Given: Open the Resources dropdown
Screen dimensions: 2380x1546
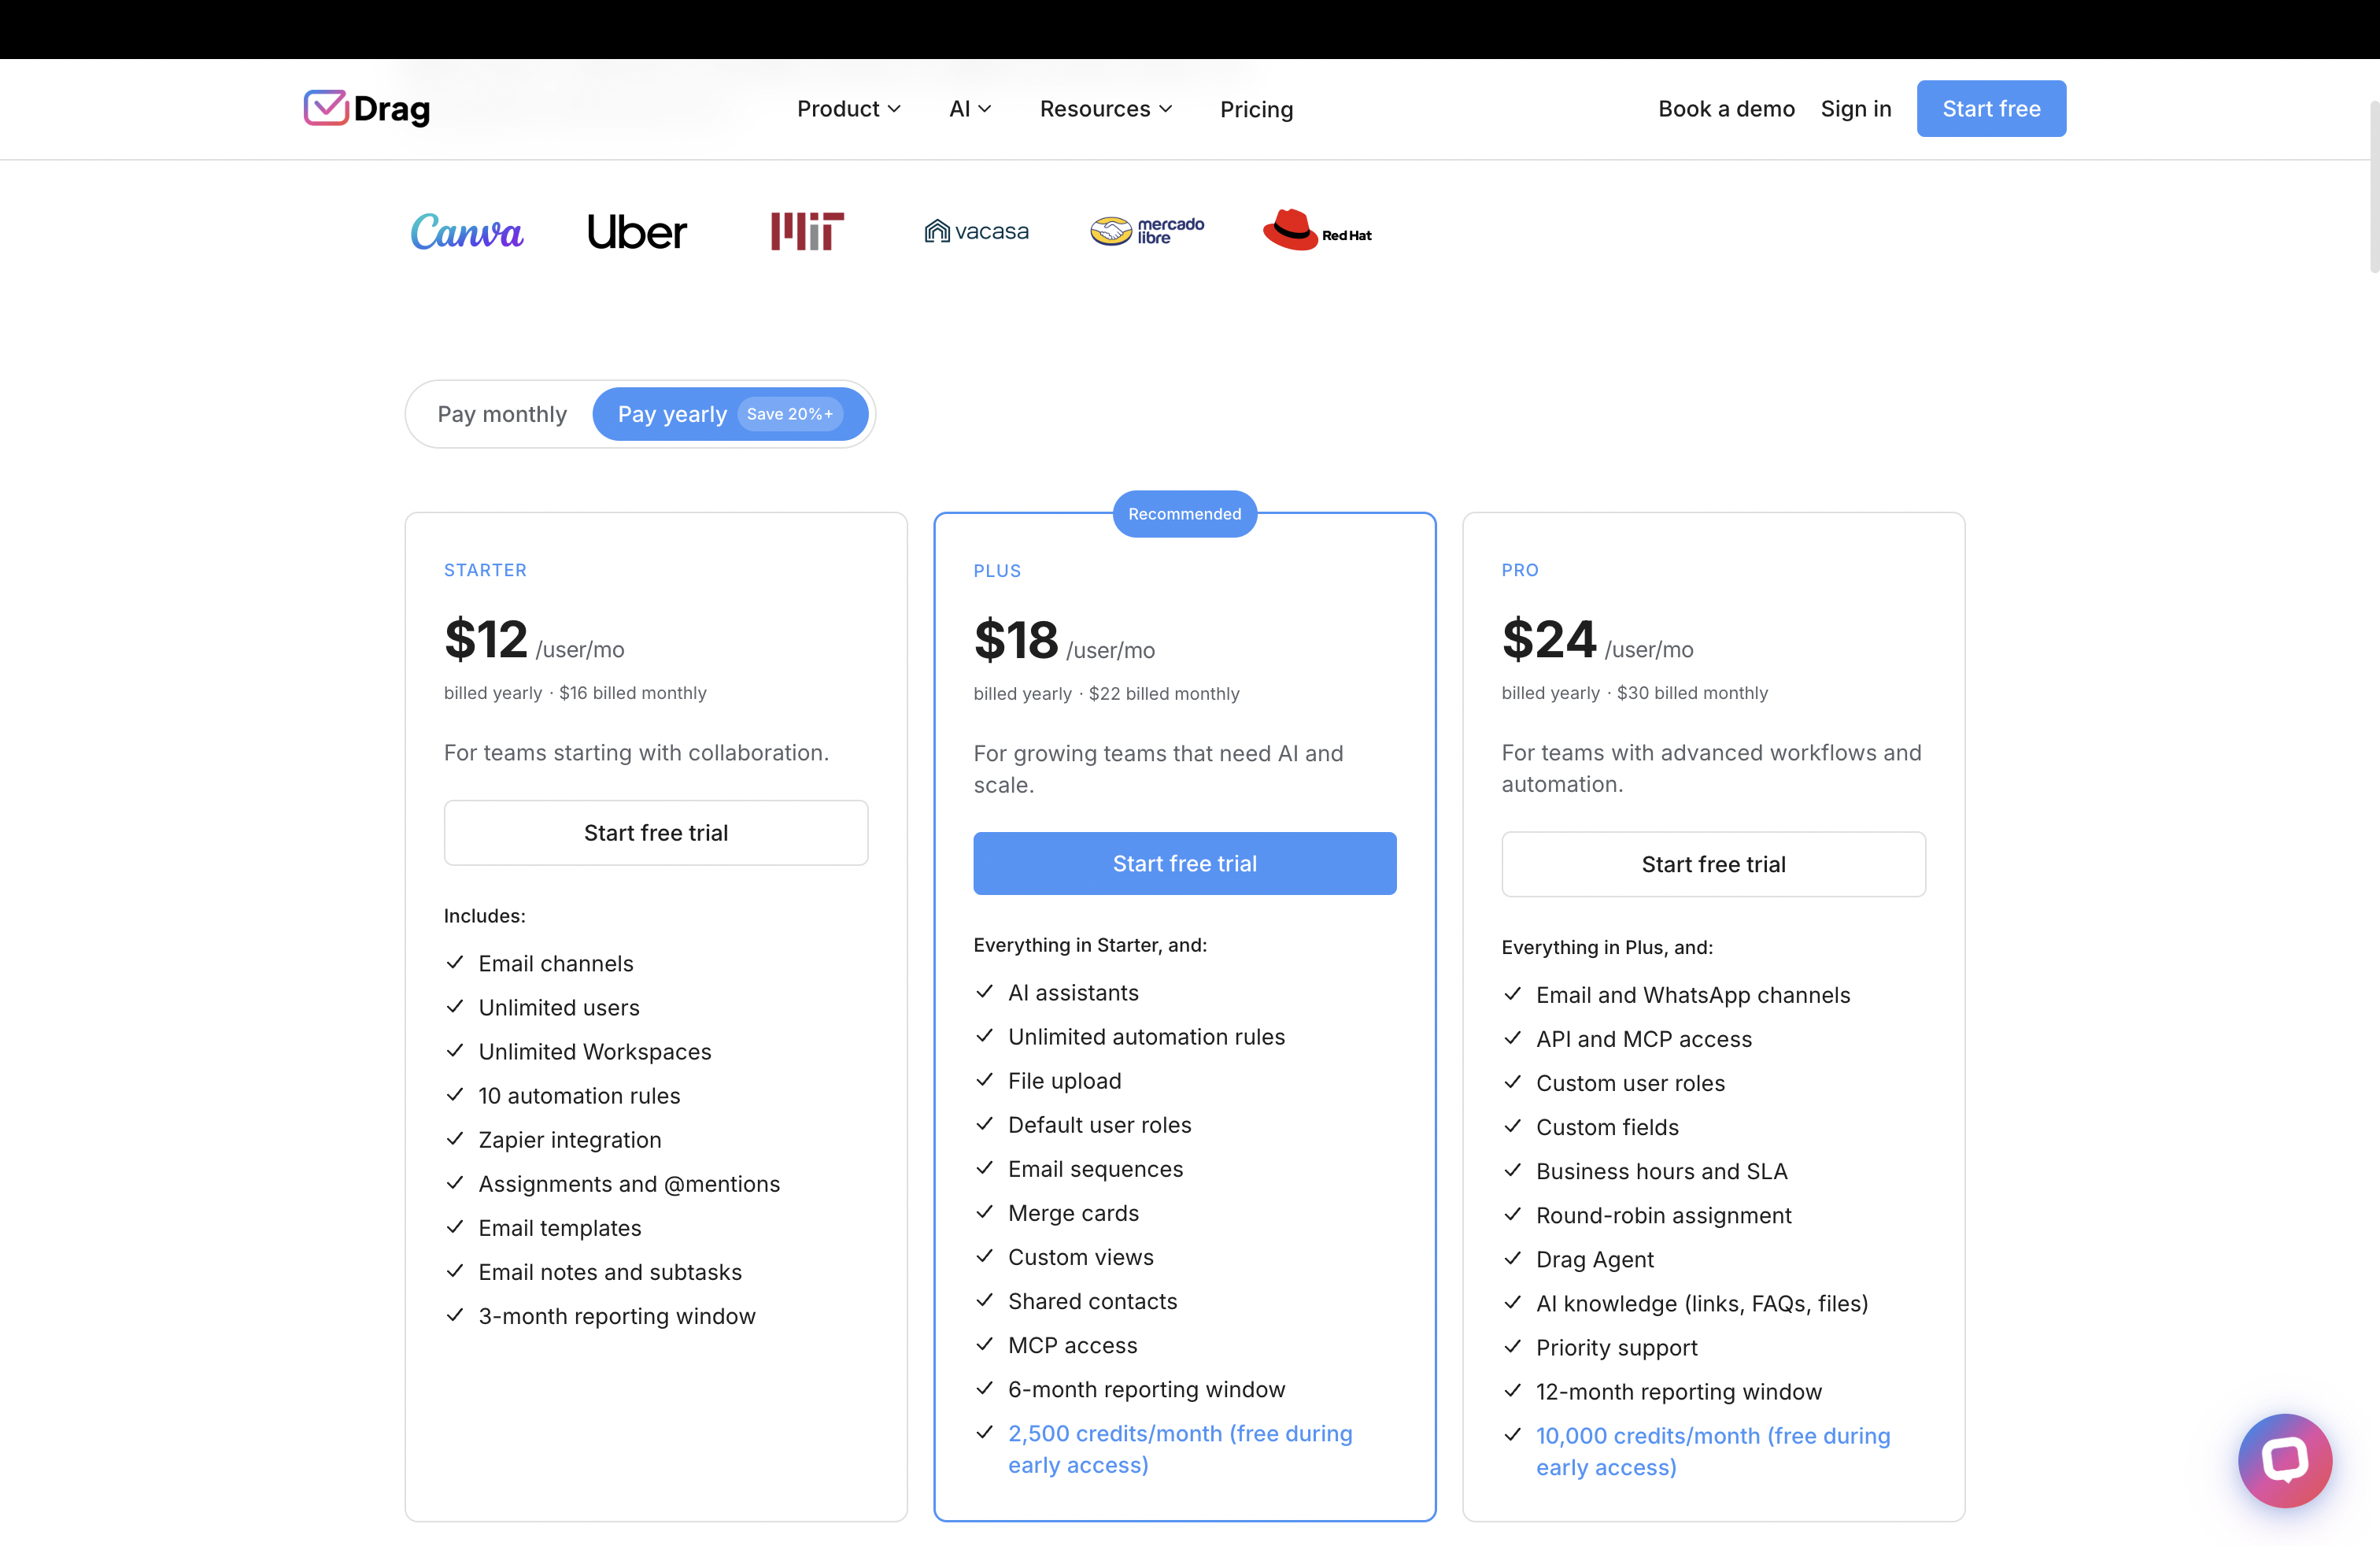Looking at the screenshot, I should 1105,109.
